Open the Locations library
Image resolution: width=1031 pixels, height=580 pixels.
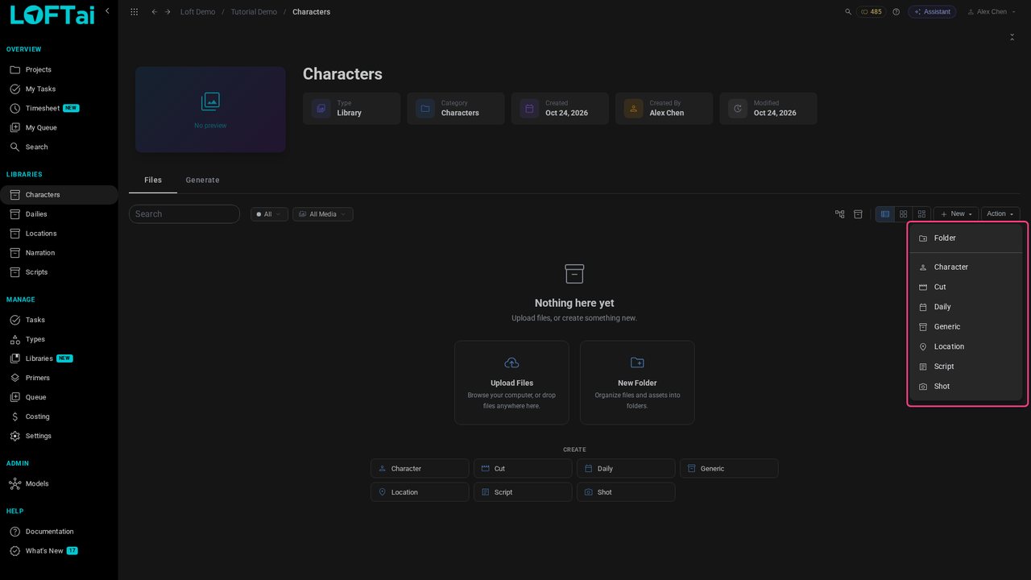[x=59, y=234]
